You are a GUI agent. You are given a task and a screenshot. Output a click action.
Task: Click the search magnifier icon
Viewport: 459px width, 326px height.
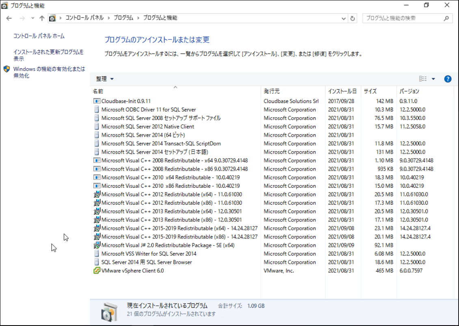446,18
